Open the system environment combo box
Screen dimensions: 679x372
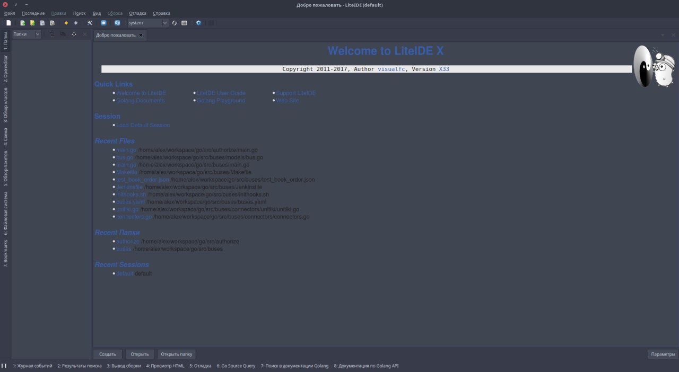tap(147, 23)
